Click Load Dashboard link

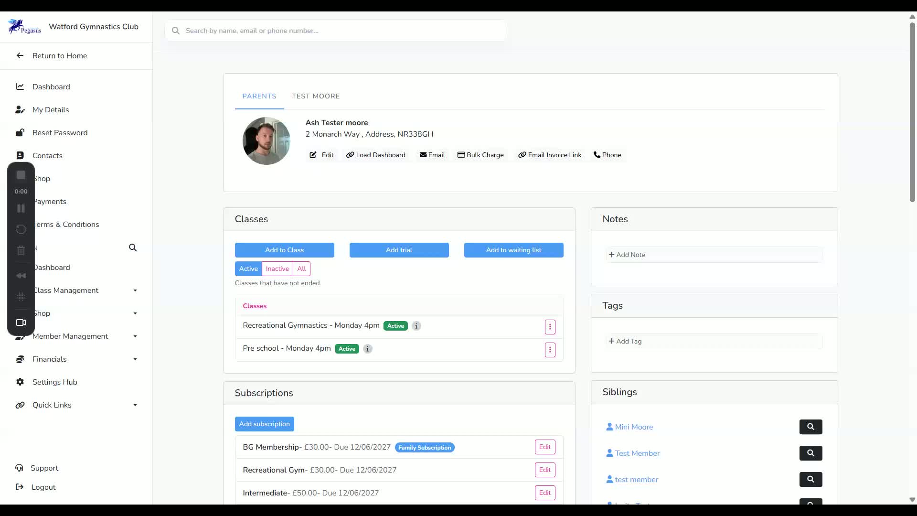click(x=376, y=155)
